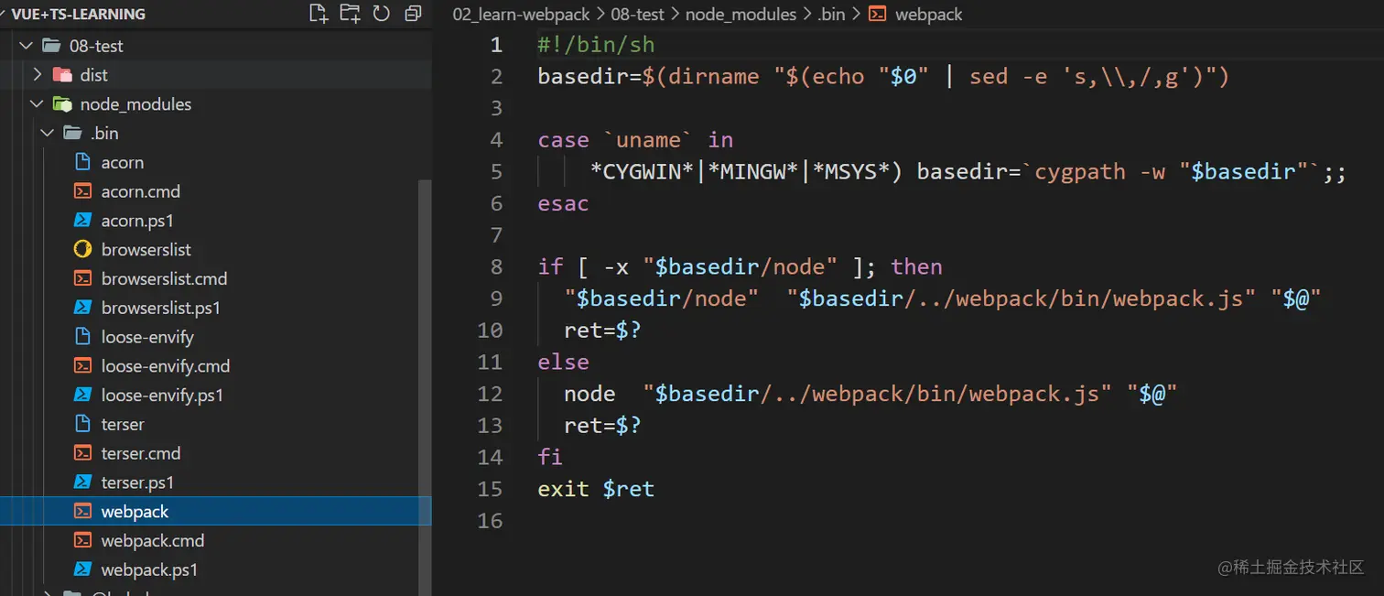Click the red dist folder icon

click(62, 75)
